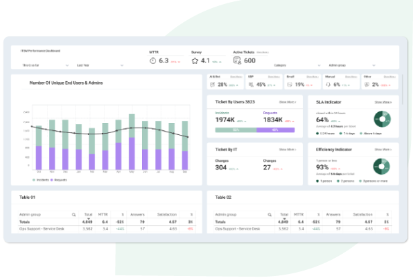Click the MTTR 6.3 value
Viewport: 413px width, 278px height.
coord(164,60)
